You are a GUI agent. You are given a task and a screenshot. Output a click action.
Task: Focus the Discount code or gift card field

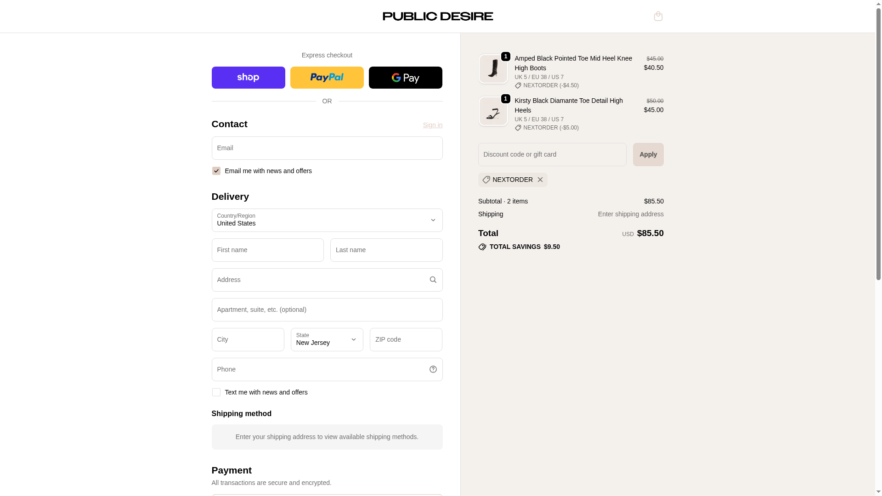pyautogui.click(x=552, y=154)
